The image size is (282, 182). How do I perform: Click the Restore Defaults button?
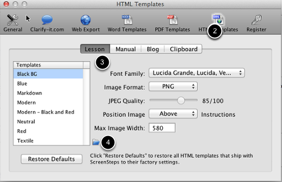(51, 159)
